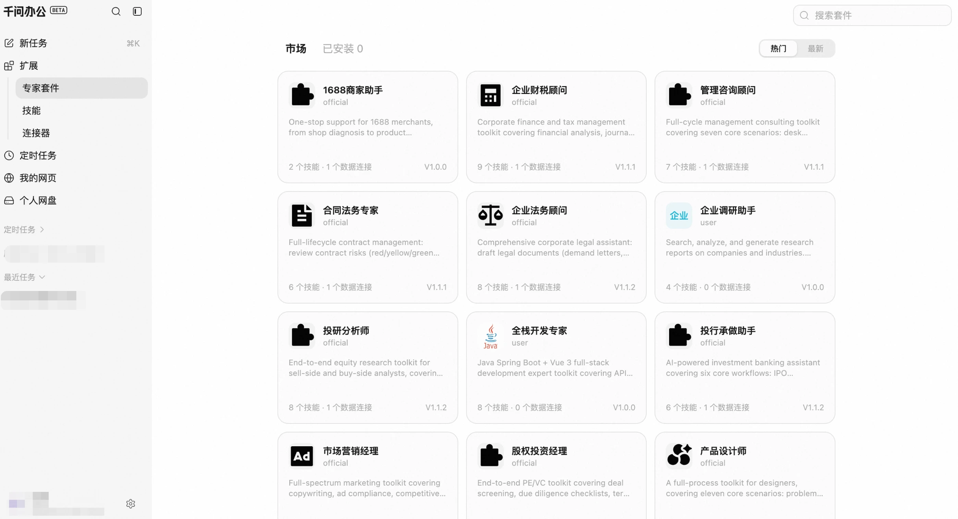Image resolution: width=958 pixels, height=519 pixels.
Task: Click the 企业法务顾问 scales icon
Action: [490, 215]
